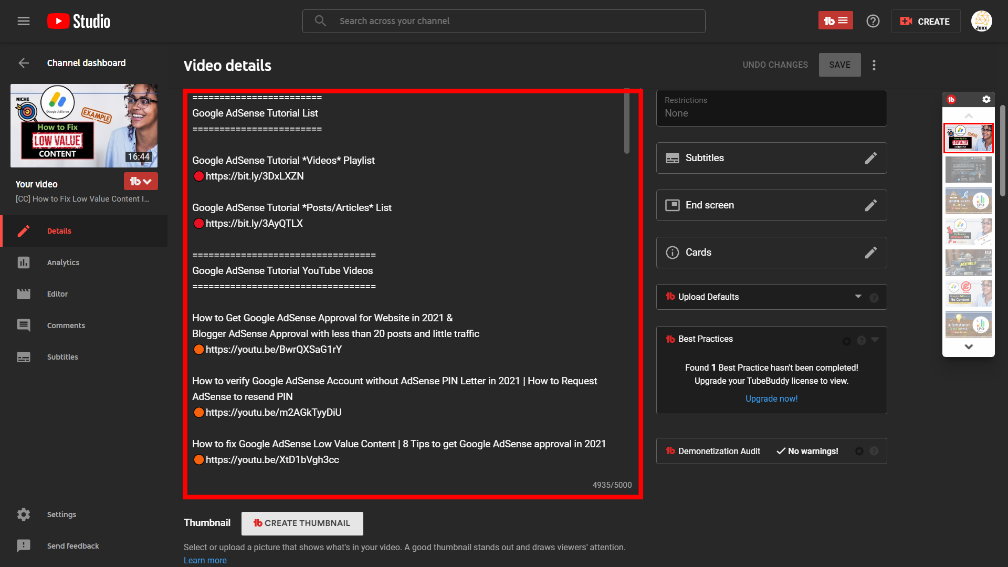Open Details tab in sidebar

pyautogui.click(x=84, y=231)
